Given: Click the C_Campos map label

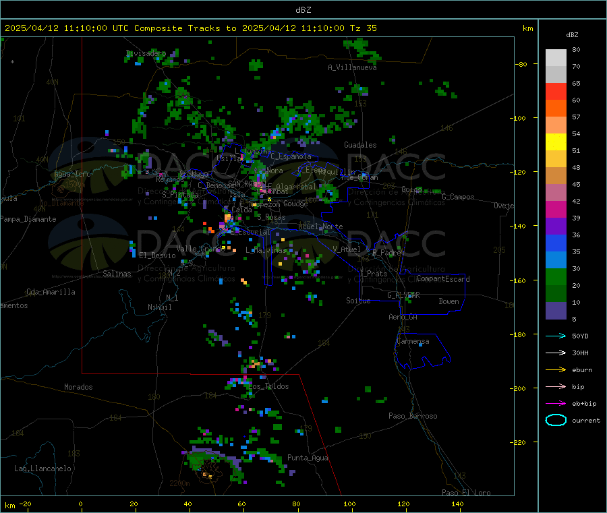Looking at the screenshot, I should [458, 197].
